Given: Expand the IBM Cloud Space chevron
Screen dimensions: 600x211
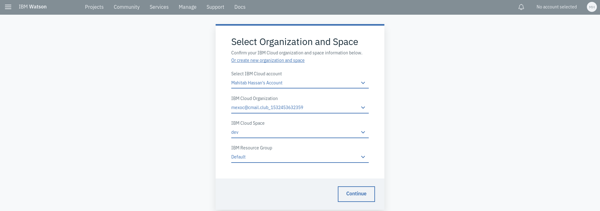Looking at the screenshot, I should click(x=363, y=132).
